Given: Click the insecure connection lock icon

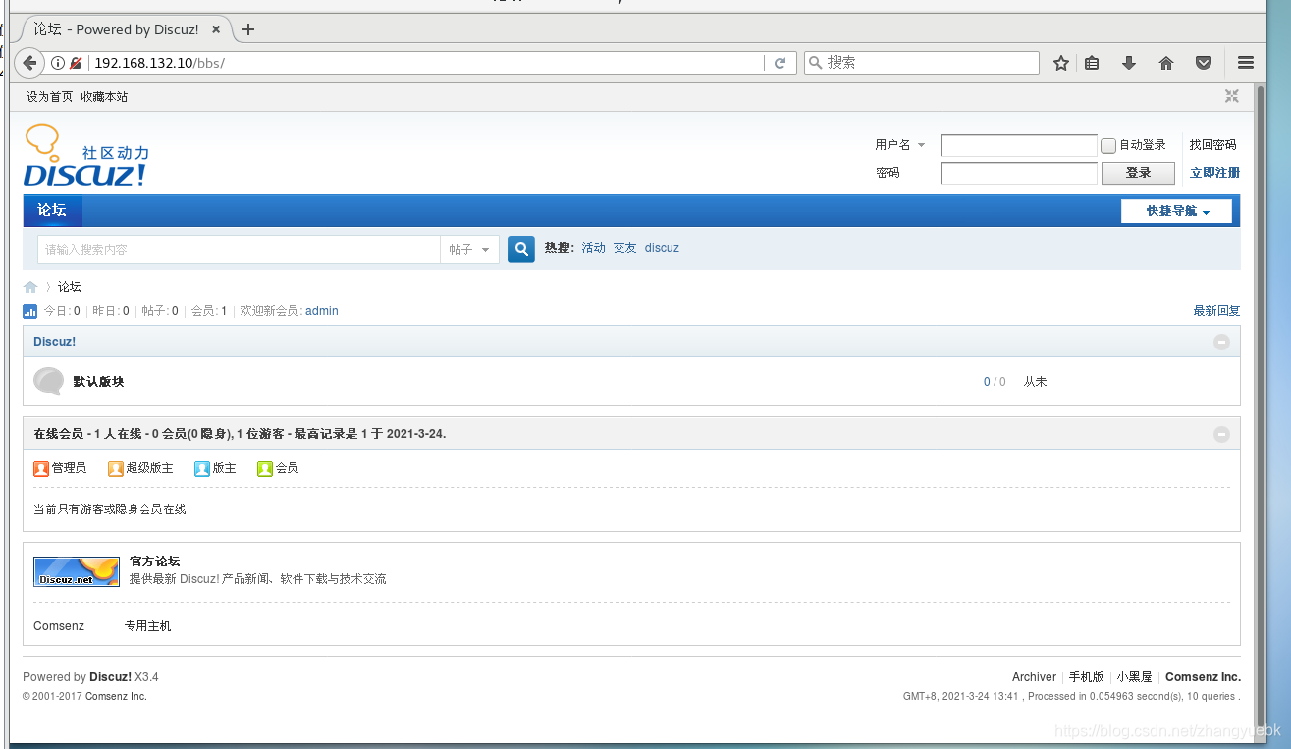Looking at the screenshot, I should [76, 63].
